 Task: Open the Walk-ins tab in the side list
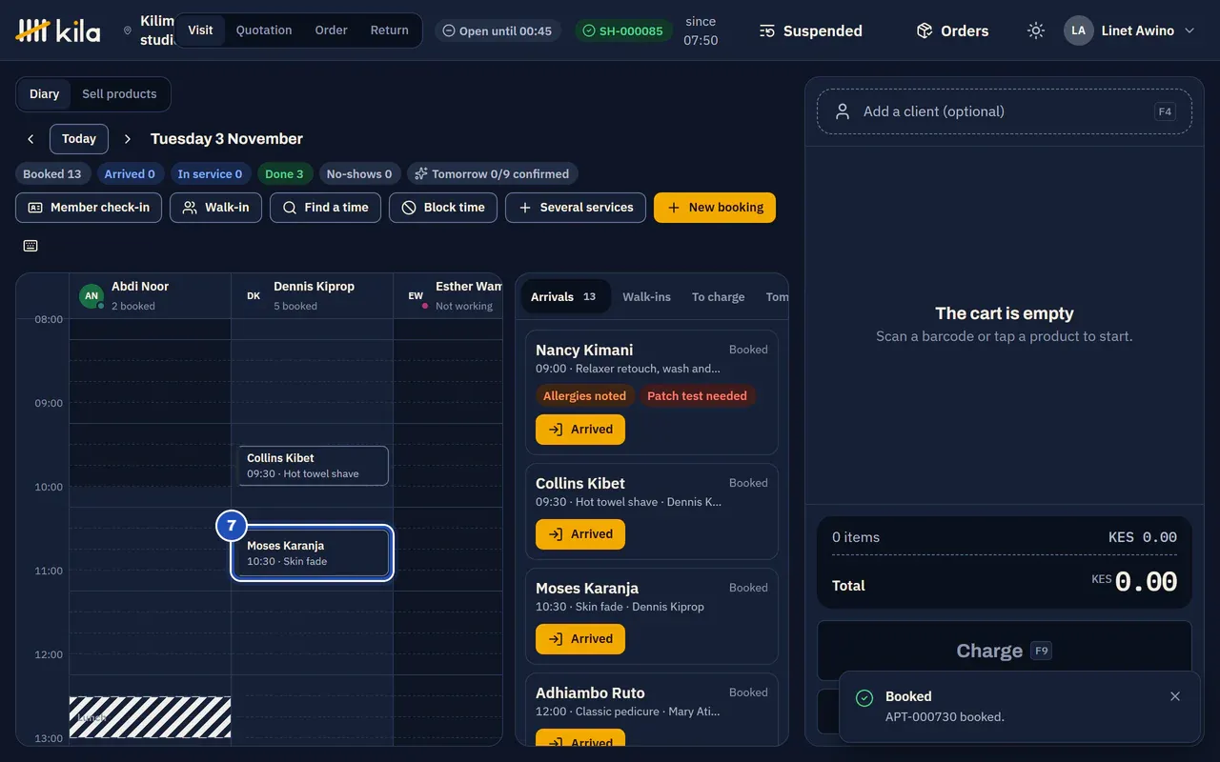(x=647, y=296)
